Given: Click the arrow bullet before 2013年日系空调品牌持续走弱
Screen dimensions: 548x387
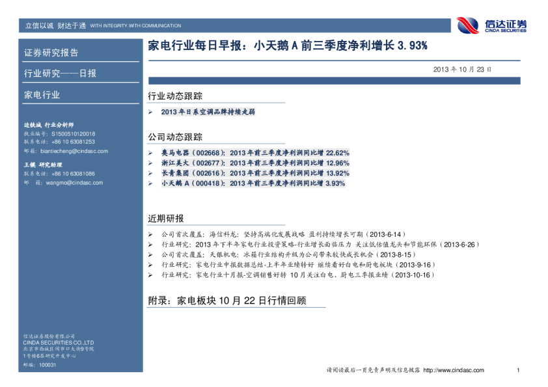Looking at the screenshot, I should (150, 112).
